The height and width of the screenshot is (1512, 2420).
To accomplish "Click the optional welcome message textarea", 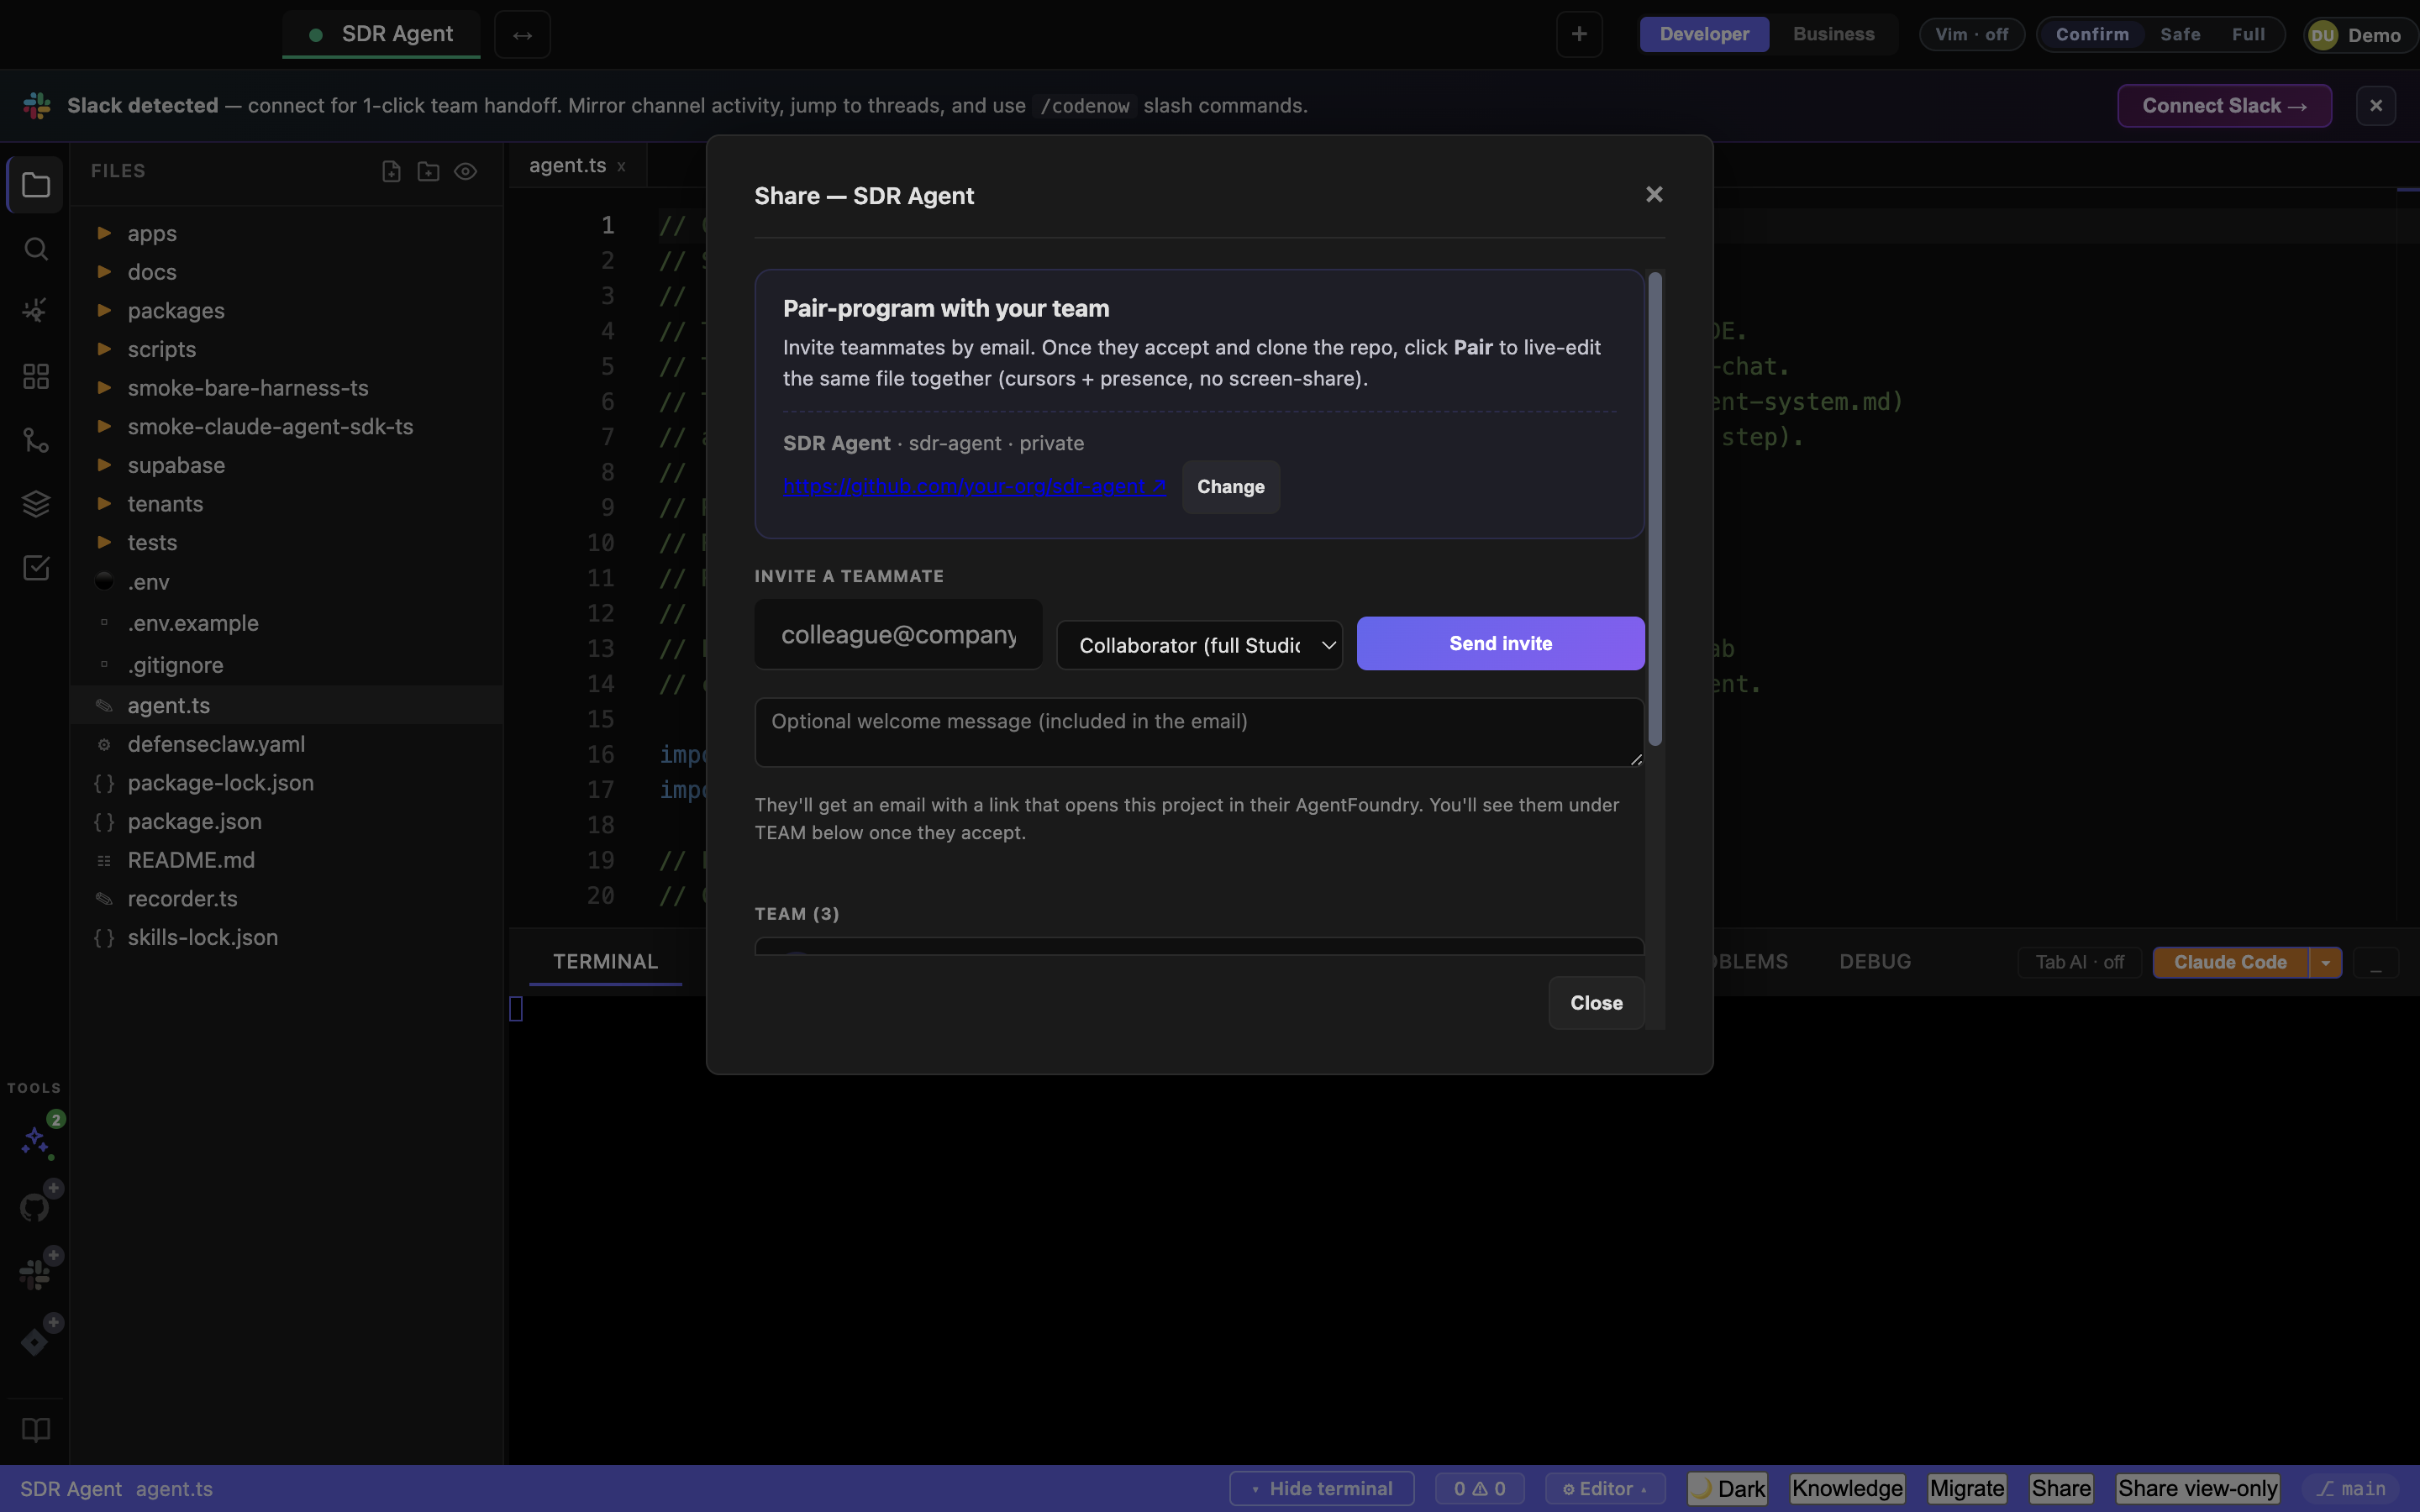I will coord(1199,732).
